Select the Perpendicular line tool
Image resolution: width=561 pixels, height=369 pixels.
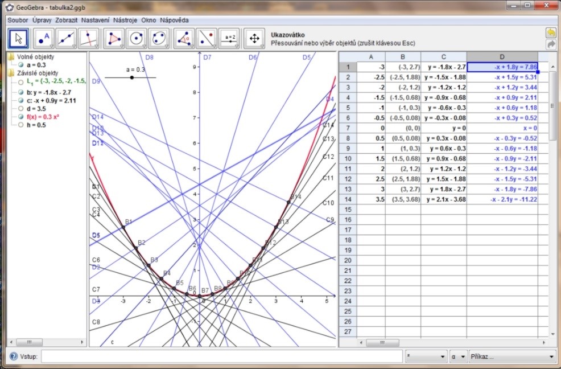88,38
